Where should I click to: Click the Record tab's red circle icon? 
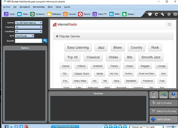(x=80, y=14)
